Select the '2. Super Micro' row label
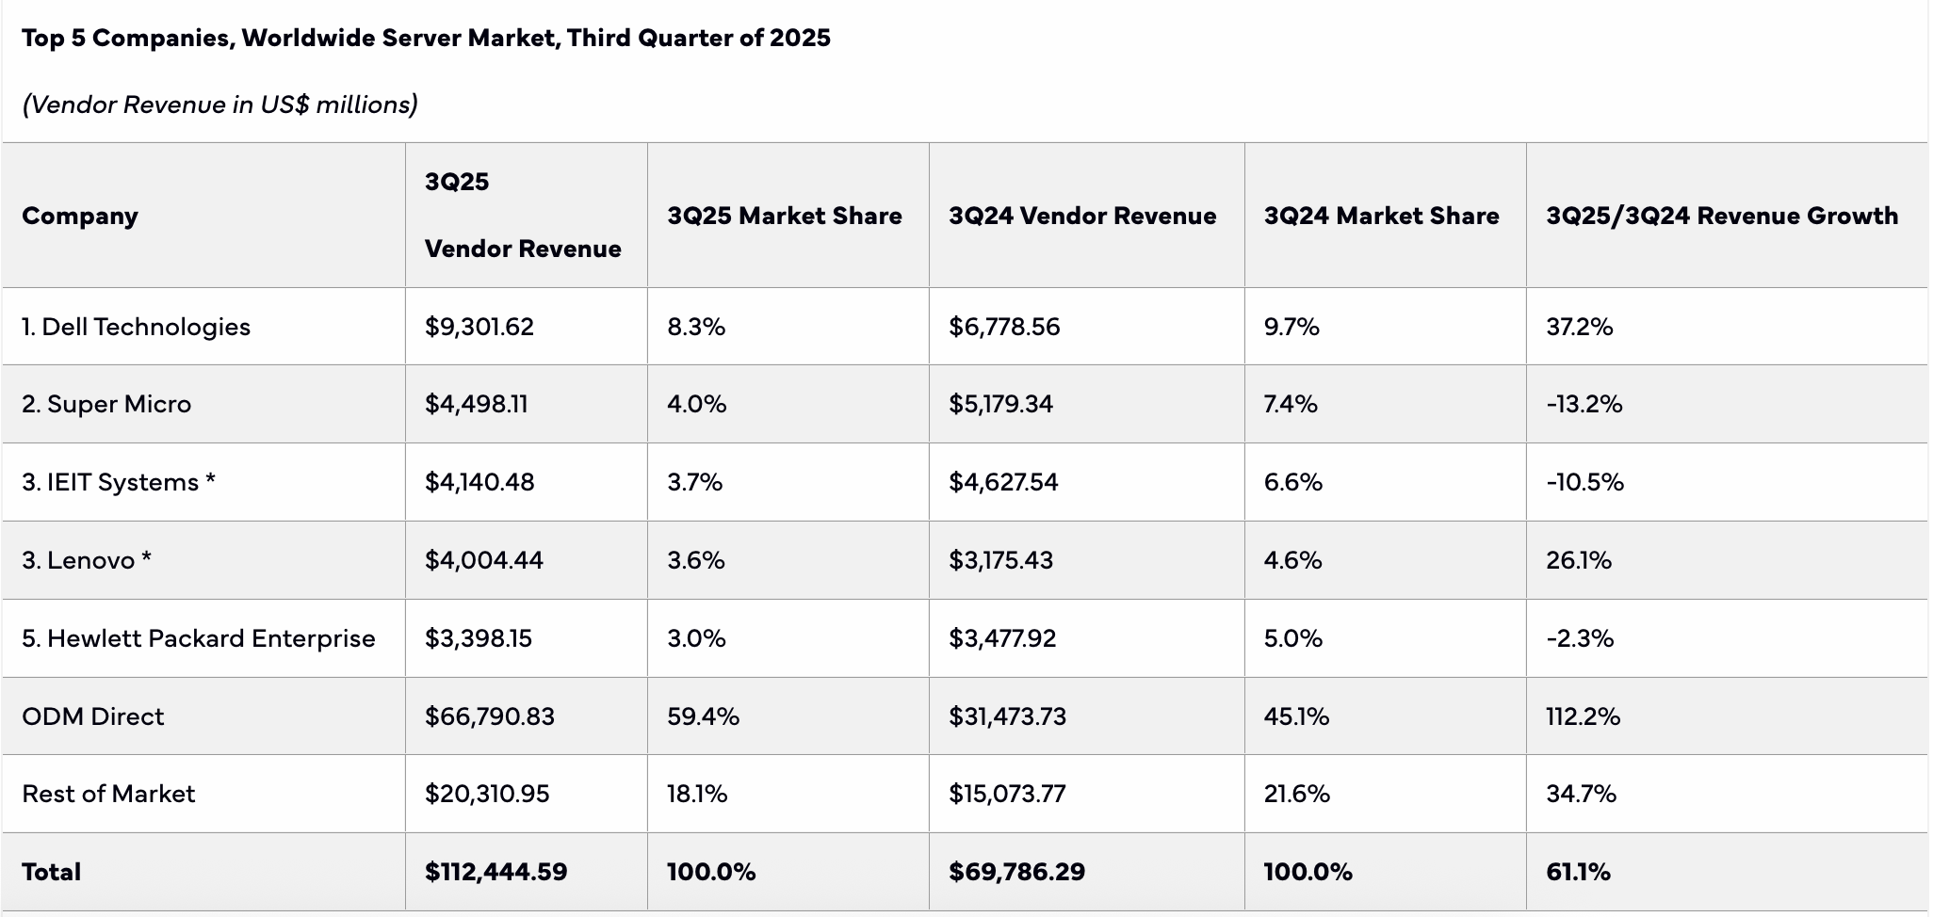This screenshot has width=1933, height=917. click(106, 404)
